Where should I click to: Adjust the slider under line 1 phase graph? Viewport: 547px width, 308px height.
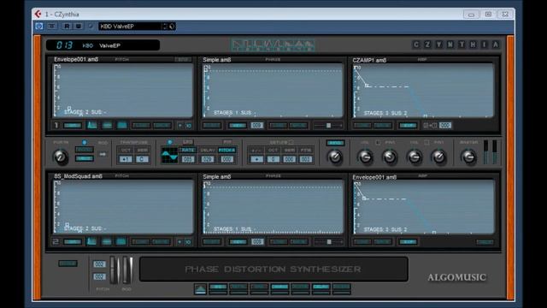(x=328, y=126)
